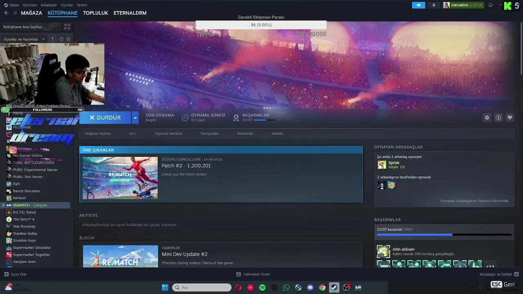Select Ranch Simulator in the library list
This screenshot has height=294, width=523.
26,191
